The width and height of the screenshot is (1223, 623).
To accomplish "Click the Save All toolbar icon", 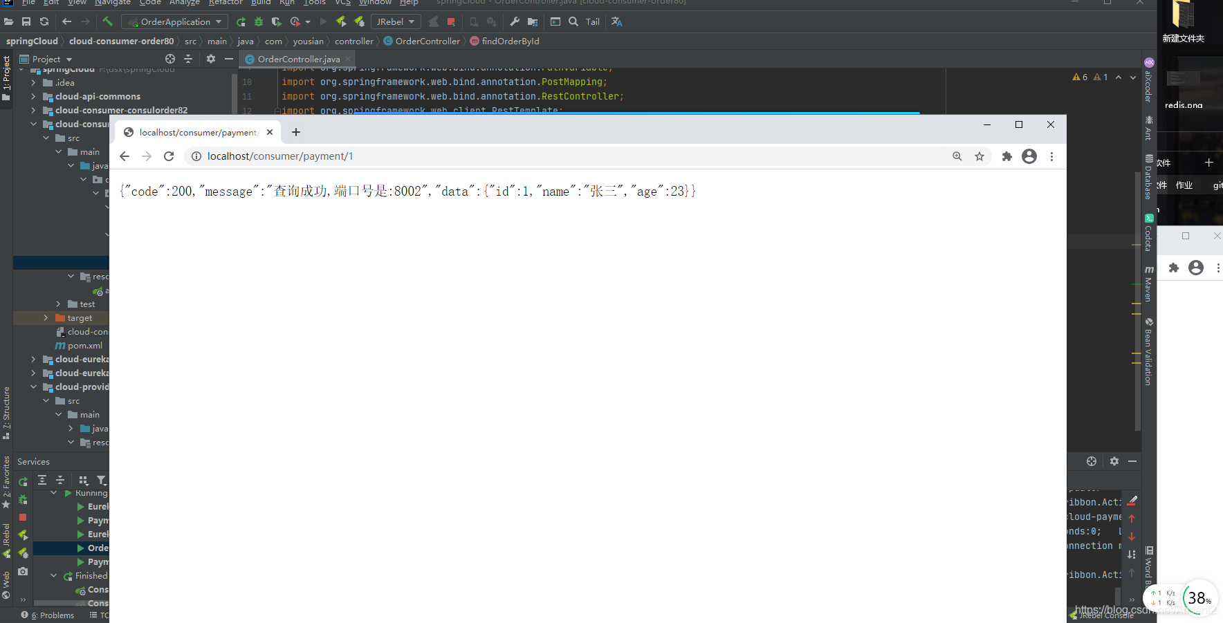I will (x=26, y=21).
